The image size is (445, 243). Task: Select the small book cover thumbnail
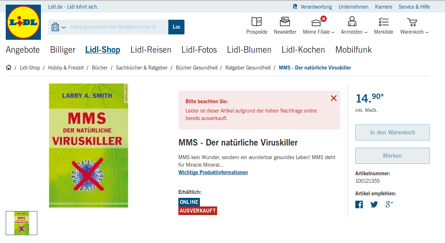click(x=22, y=223)
